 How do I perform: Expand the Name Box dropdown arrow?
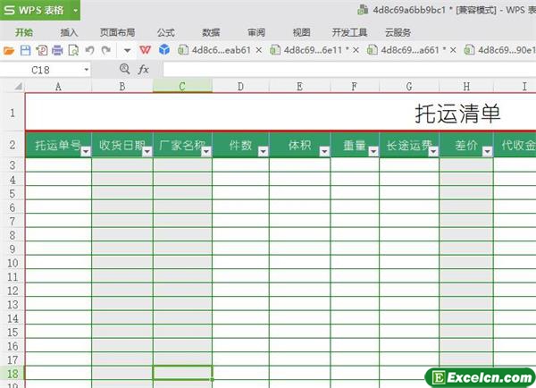point(87,69)
